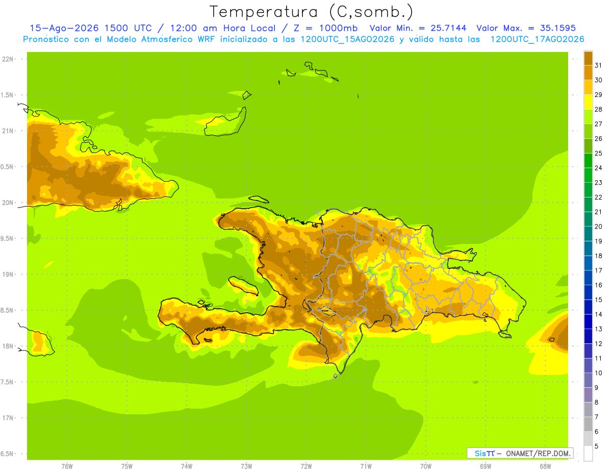
Task: Click the 'Valor Min. = 25.7144' value
Action: tap(418, 28)
